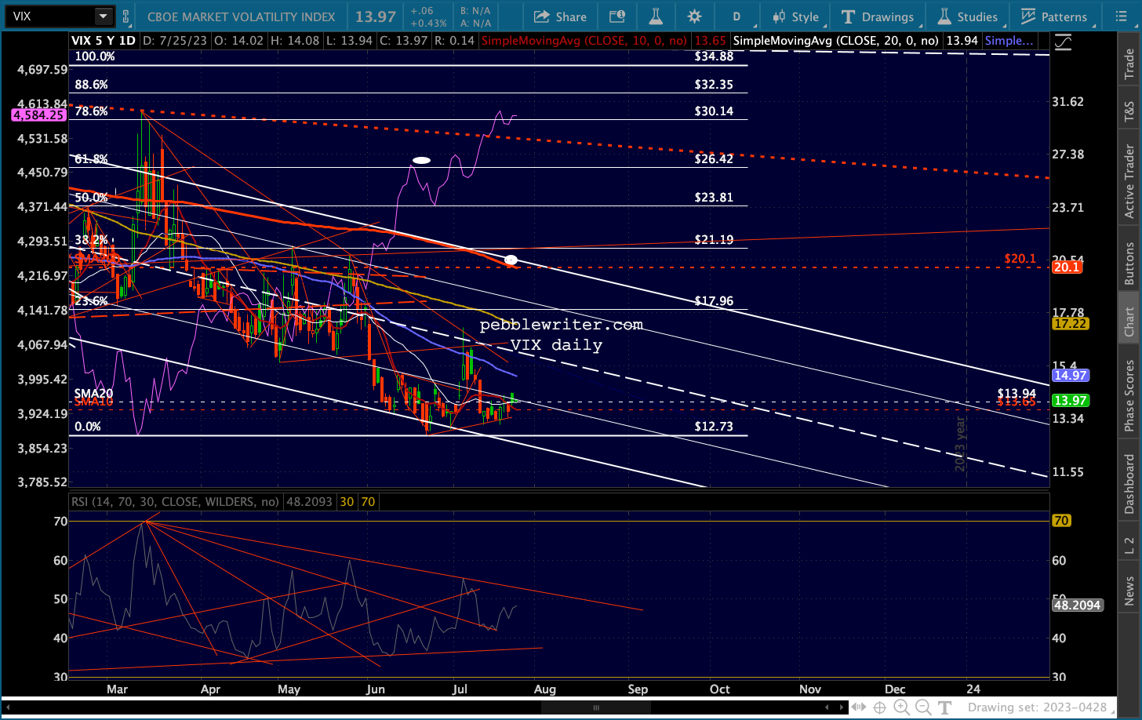This screenshot has width=1142, height=720.
Task: Expand the VIX symbol dropdown arrow
Action: 104,16
